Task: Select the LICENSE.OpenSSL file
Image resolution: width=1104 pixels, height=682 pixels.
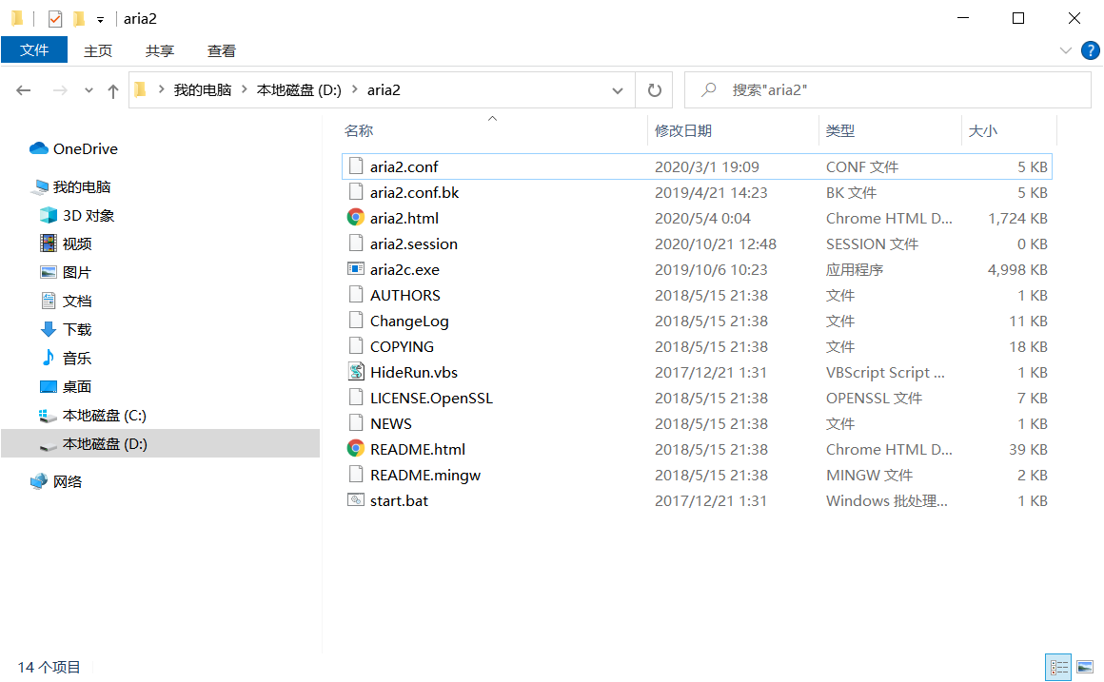Action: 431,398
